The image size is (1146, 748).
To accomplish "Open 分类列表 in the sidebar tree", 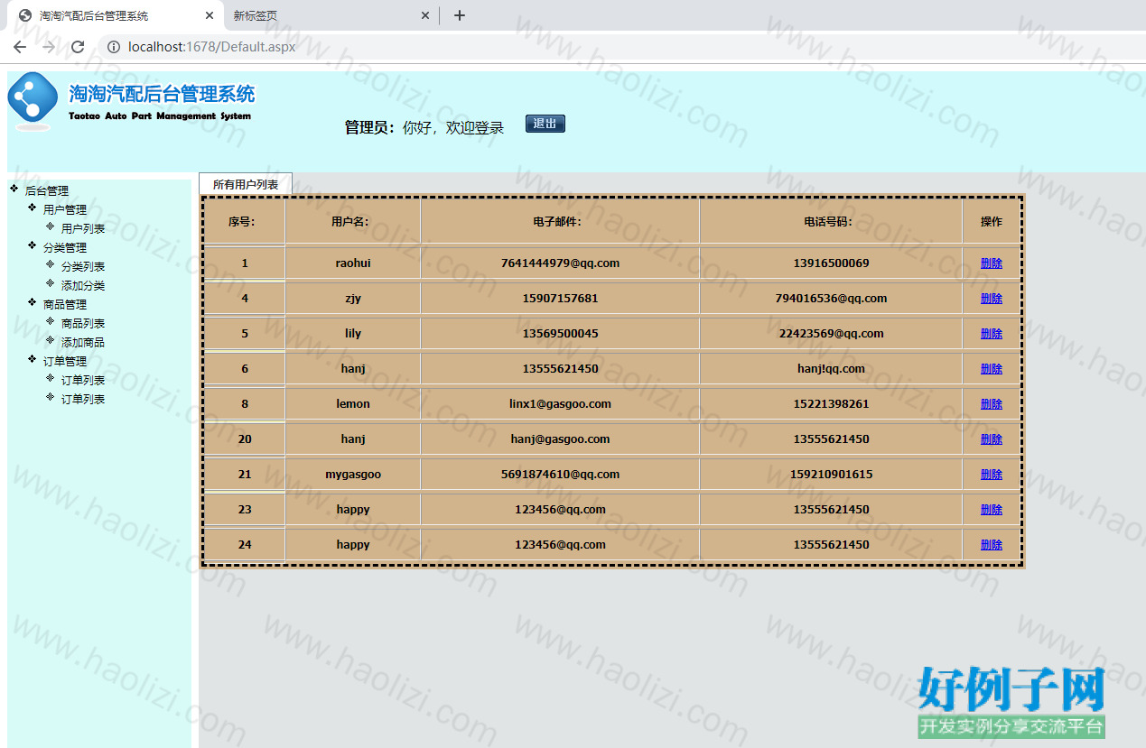I will tap(83, 267).
